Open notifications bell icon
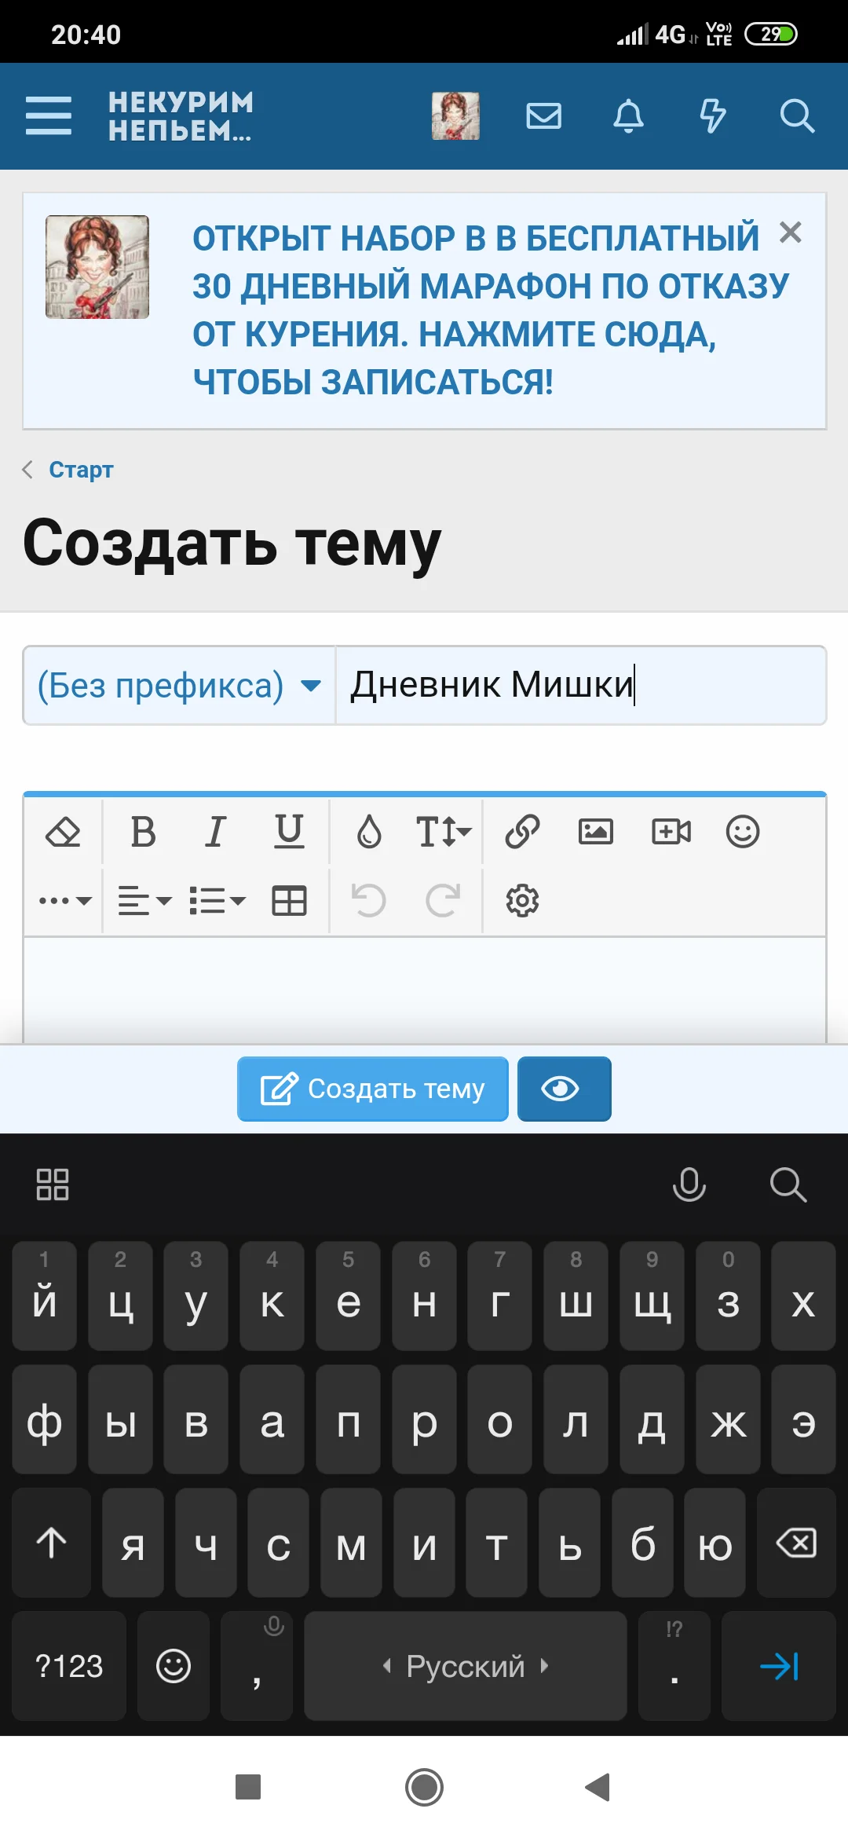 coord(628,116)
